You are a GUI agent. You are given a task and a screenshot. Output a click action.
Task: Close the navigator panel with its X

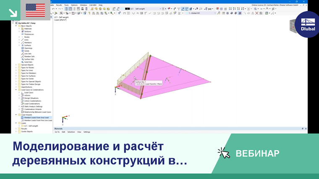[x=51, y=17]
